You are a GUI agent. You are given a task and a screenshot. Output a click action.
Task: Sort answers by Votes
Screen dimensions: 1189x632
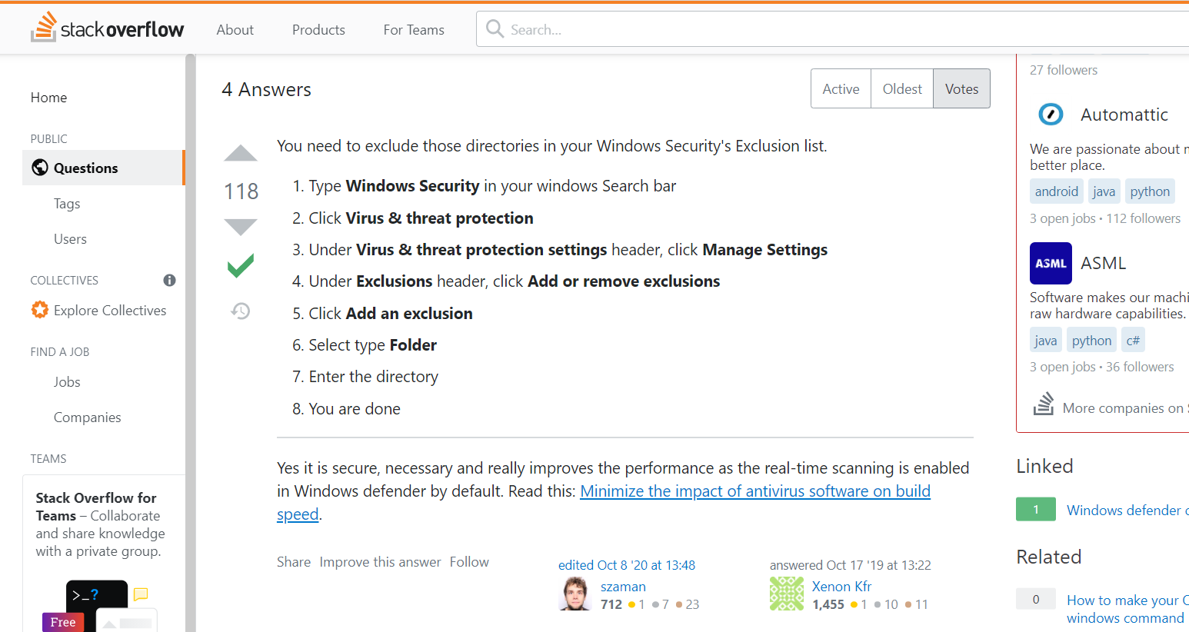click(x=961, y=88)
